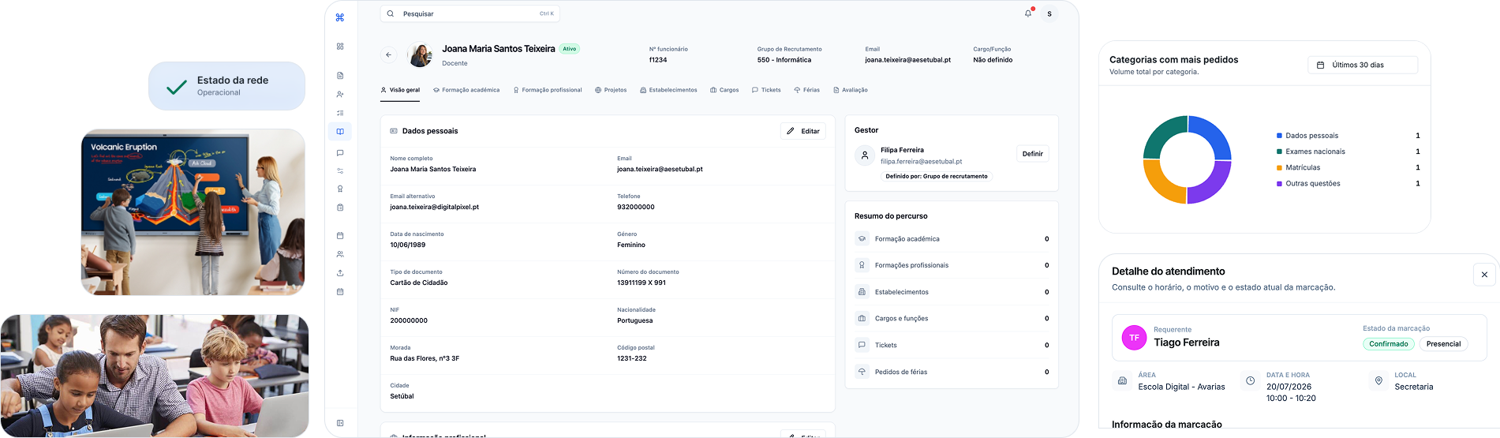Screen dimensions: 1500x438
Task: Click the Ativo status badge
Action: tap(570, 49)
